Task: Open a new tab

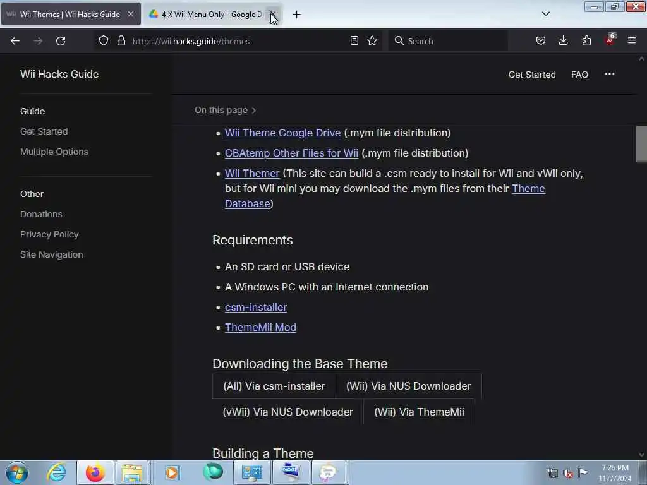Action: [297, 15]
